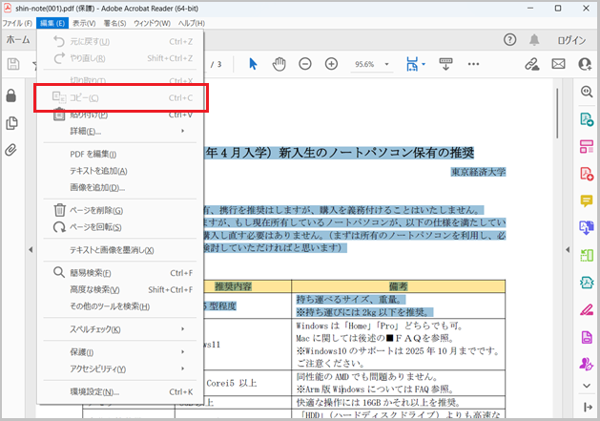Choose その他のツールを検索(H) entry
600x421 pixels.
pos(120,306)
